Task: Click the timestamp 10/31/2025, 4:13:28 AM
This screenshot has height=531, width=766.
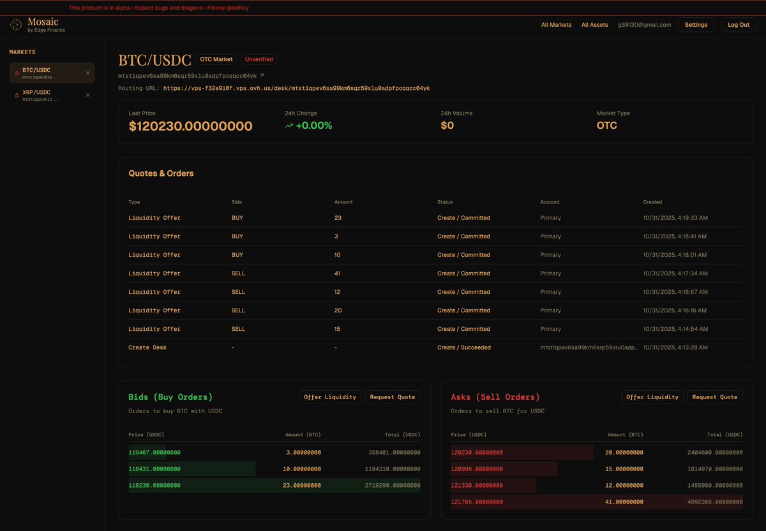Action: (675, 347)
